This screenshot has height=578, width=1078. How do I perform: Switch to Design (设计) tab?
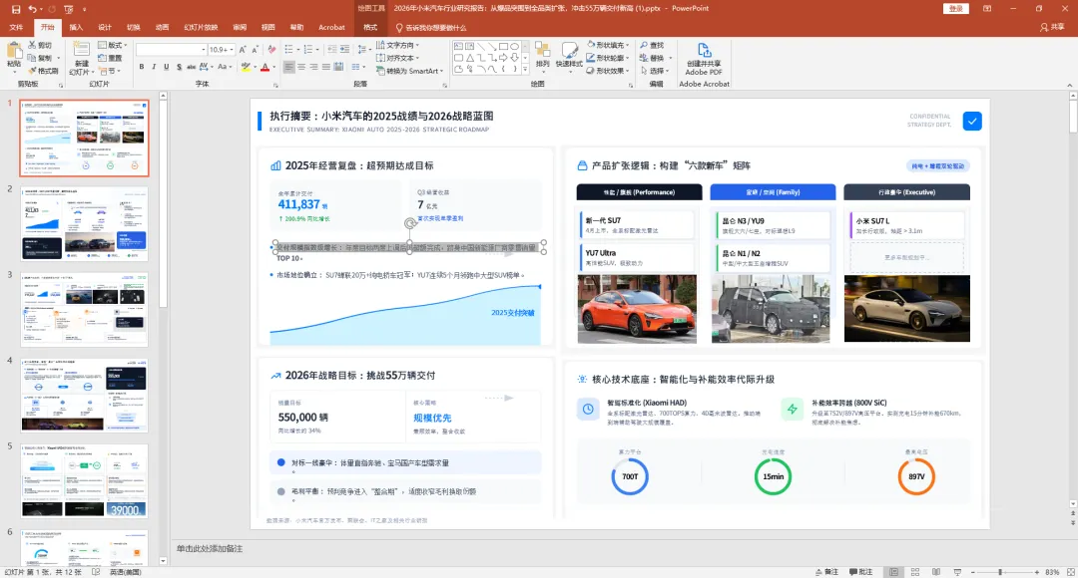tap(105, 28)
